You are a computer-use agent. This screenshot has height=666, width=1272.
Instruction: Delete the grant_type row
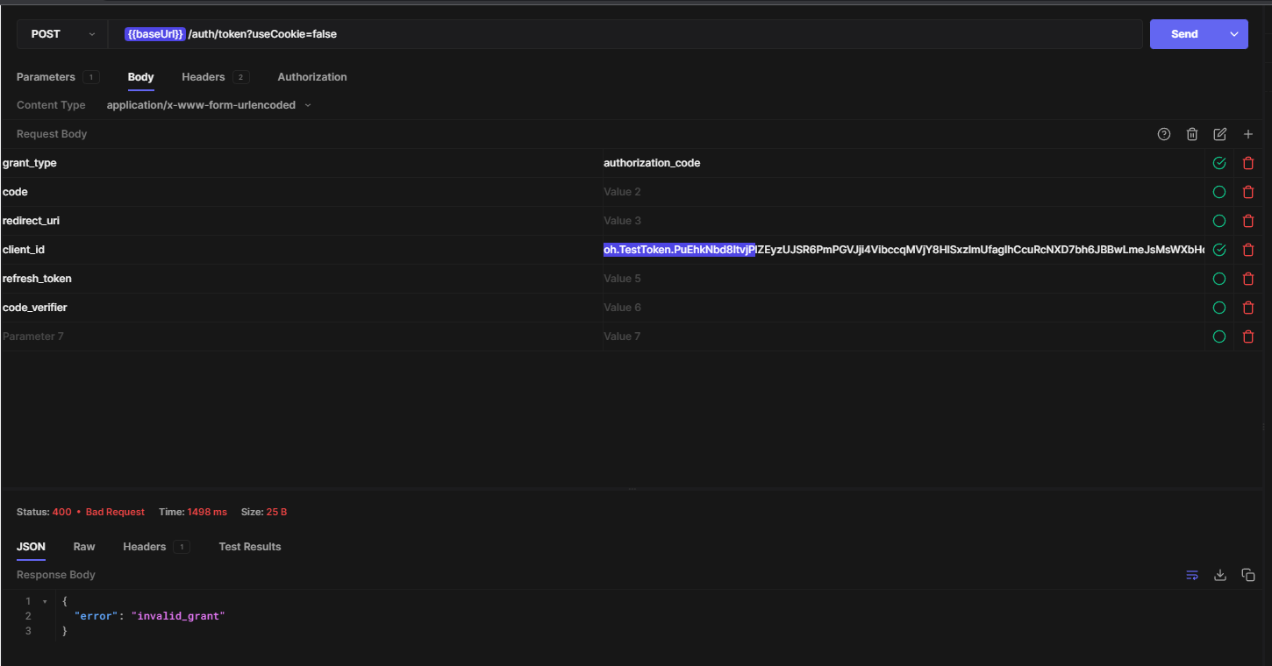pyautogui.click(x=1248, y=163)
